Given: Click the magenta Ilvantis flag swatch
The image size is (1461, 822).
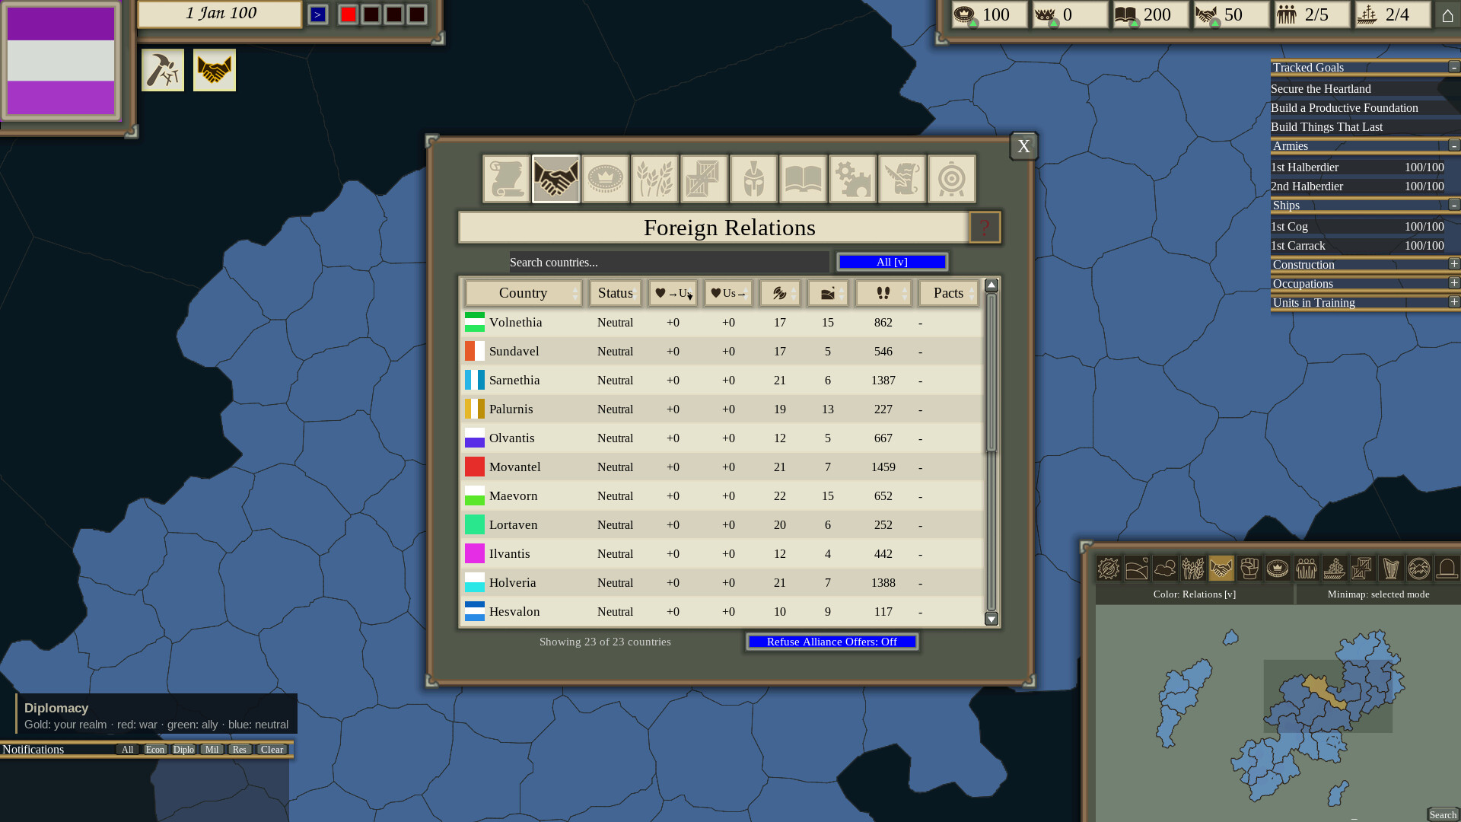Looking at the screenshot, I should pyautogui.click(x=475, y=553).
